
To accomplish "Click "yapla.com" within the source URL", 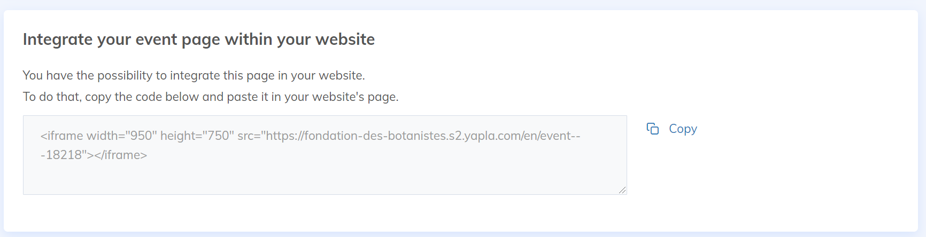I will tap(492, 136).
